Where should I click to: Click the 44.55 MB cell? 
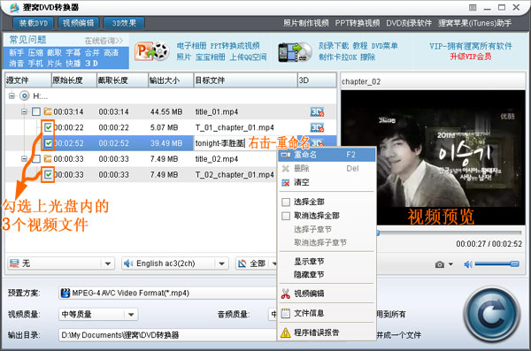tap(166, 111)
